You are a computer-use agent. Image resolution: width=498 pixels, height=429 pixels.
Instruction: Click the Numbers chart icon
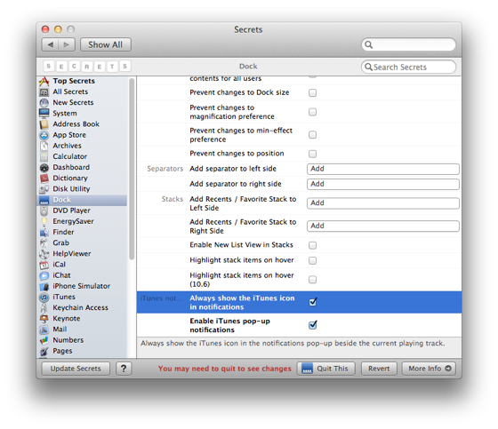[x=44, y=340]
